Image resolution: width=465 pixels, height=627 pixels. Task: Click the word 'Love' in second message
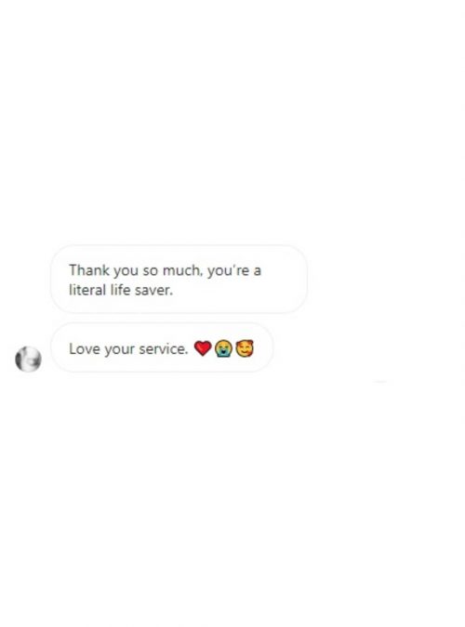coord(84,348)
